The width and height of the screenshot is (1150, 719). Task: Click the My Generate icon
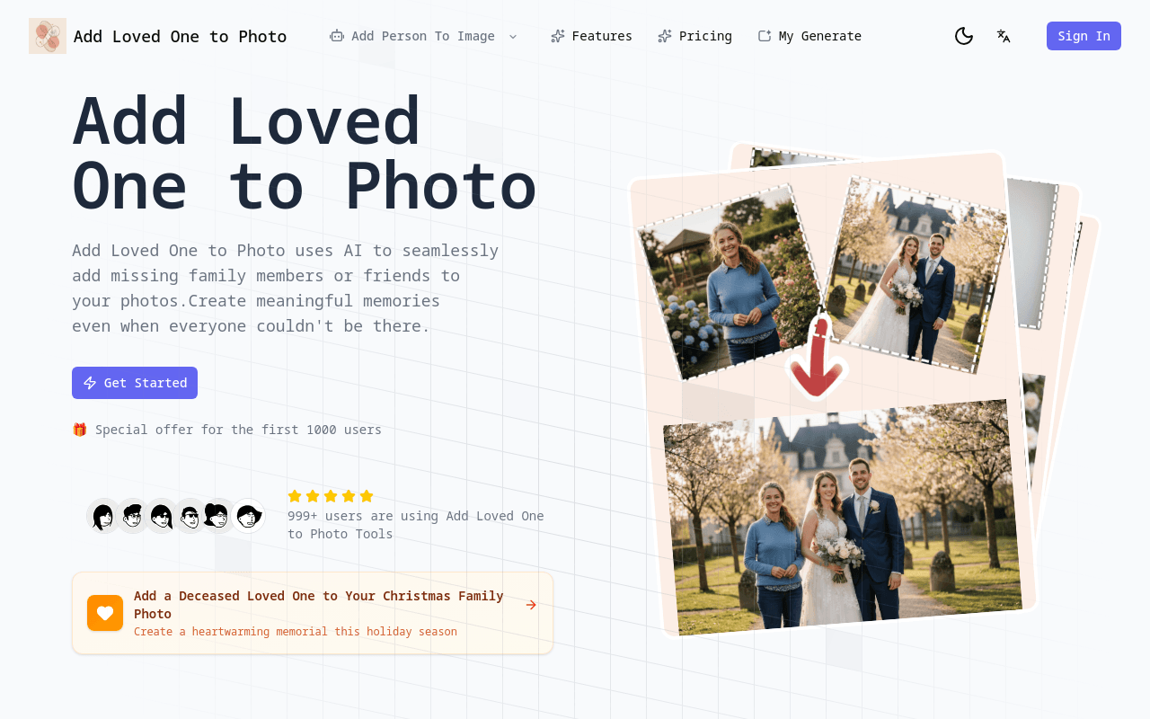(x=765, y=36)
